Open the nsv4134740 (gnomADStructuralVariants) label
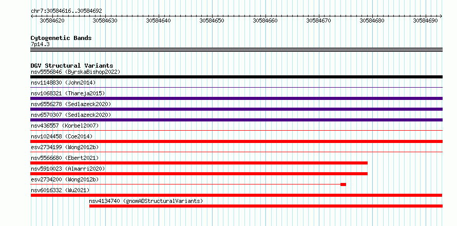 [146, 201]
